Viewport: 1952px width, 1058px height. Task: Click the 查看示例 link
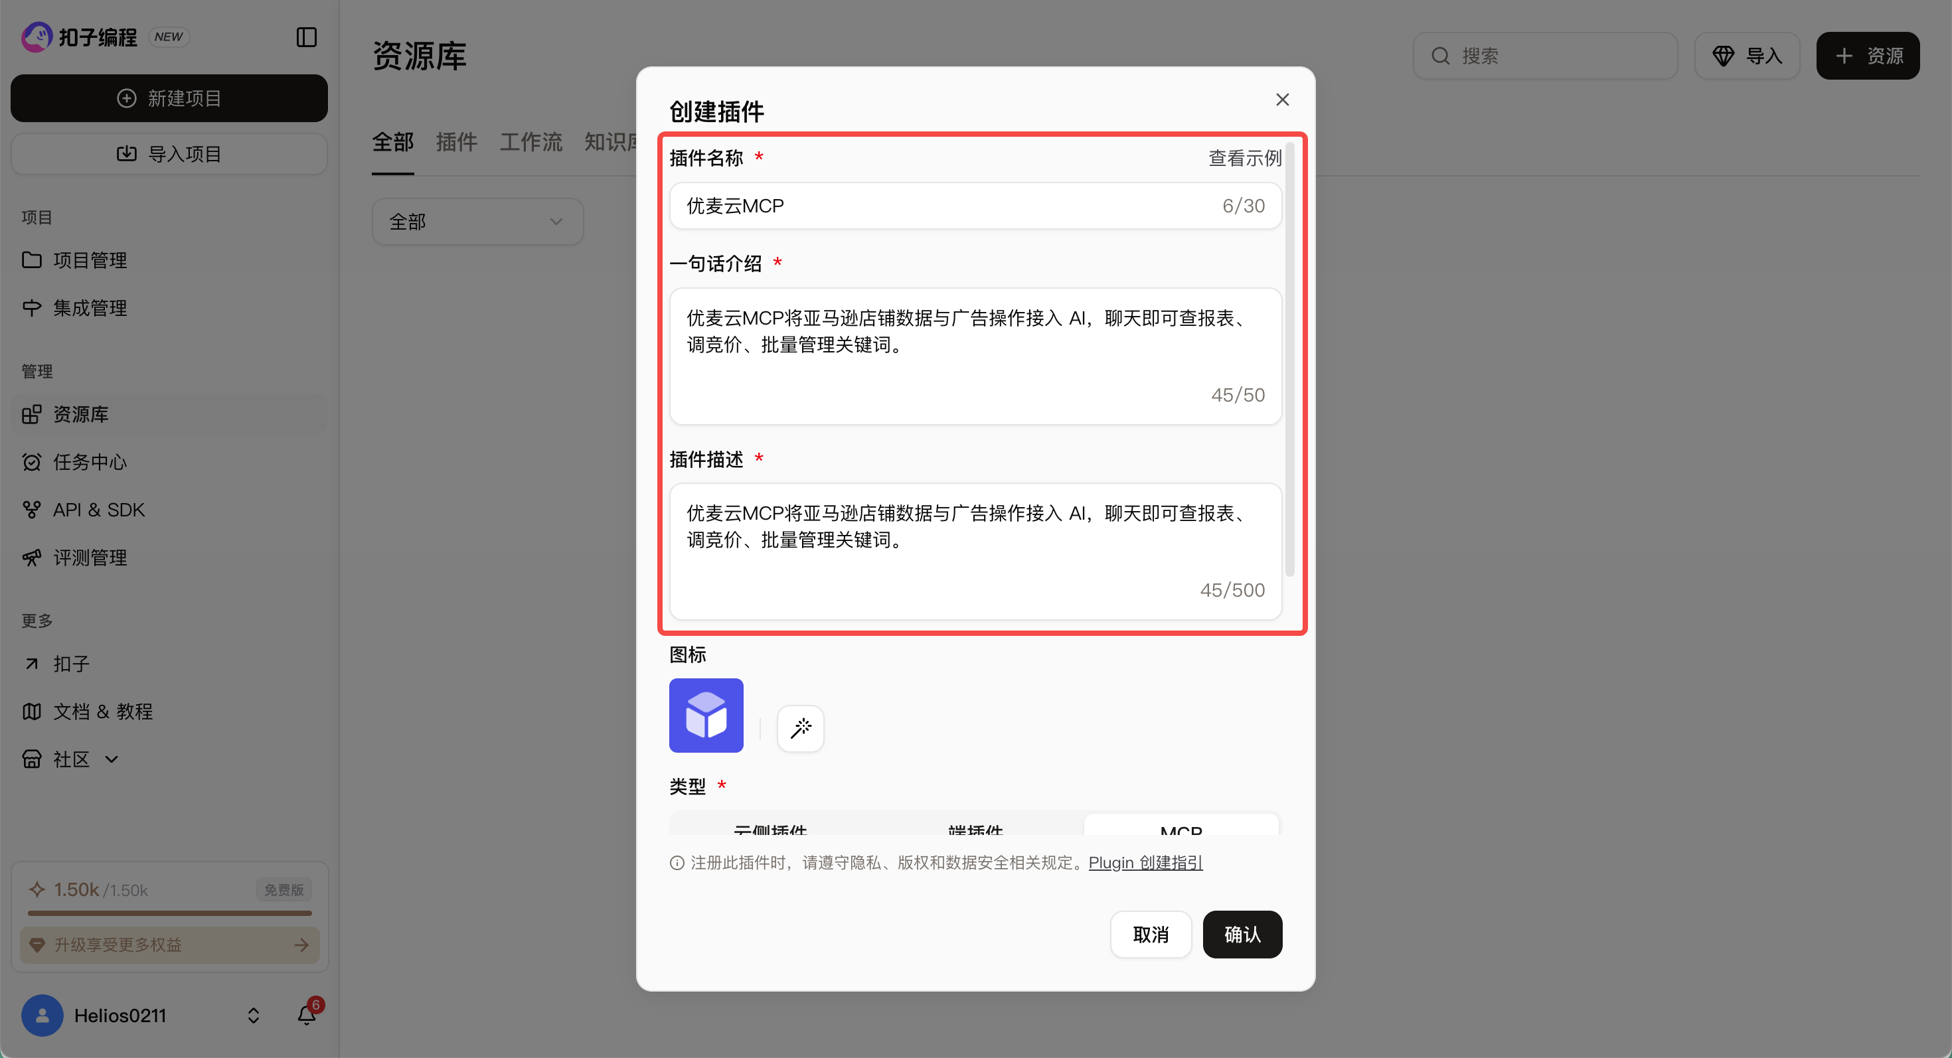[x=1245, y=157]
